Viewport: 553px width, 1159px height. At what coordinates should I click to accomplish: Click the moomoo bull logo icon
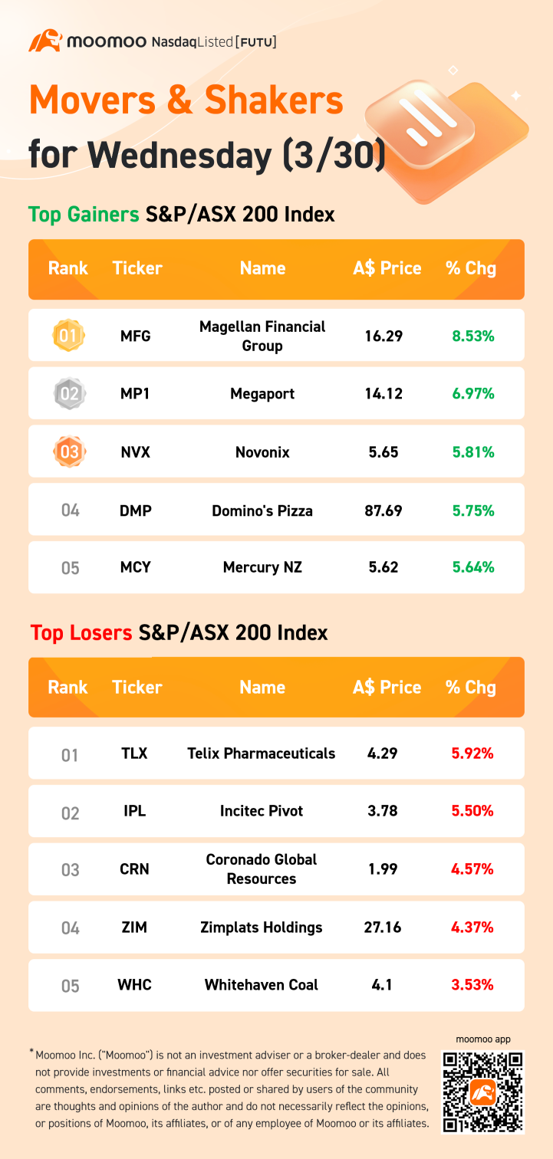[x=44, y=41]
